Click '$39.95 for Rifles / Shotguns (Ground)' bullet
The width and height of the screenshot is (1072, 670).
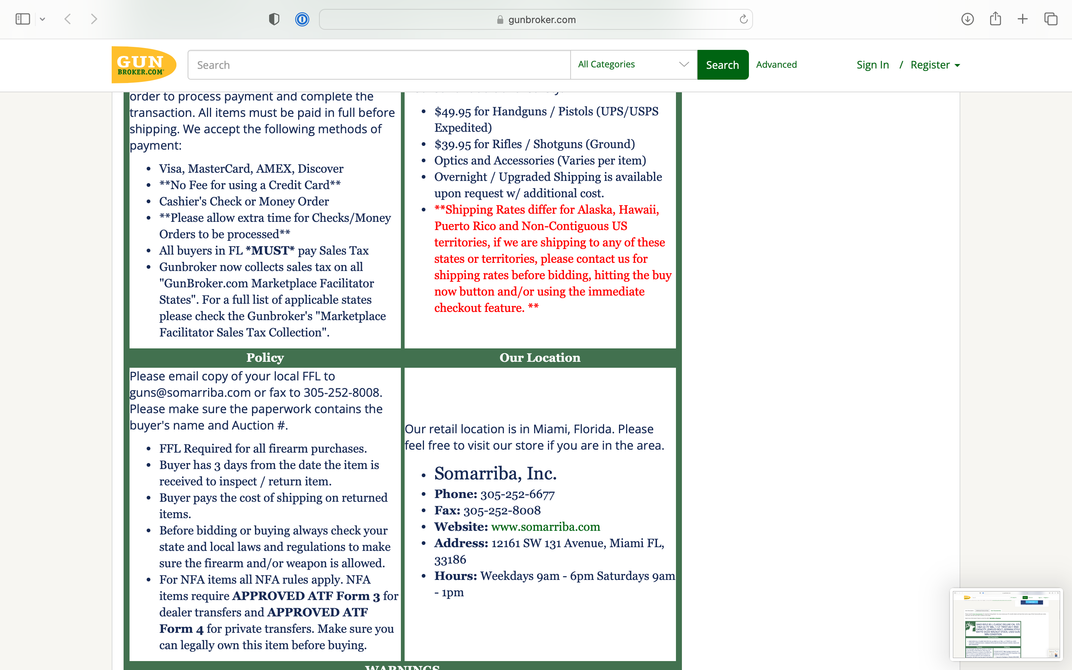[x=535, y=144]
